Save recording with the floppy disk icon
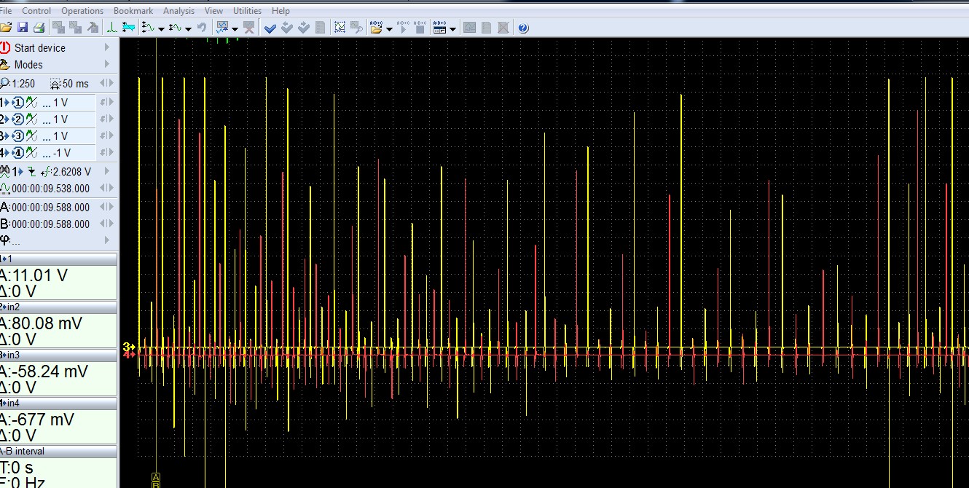969x488 pixels. coord(23,28)
